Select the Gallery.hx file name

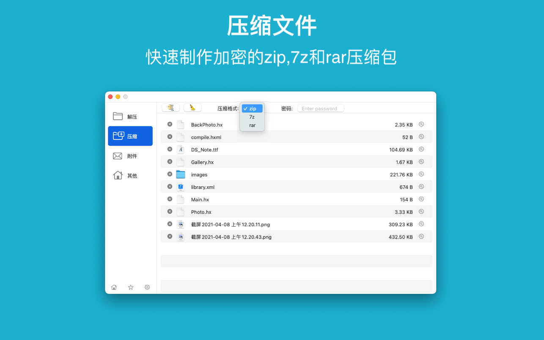pos(202,162)
